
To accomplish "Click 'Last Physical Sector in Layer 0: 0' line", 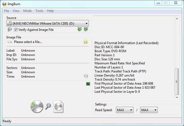I will (117, 92).
